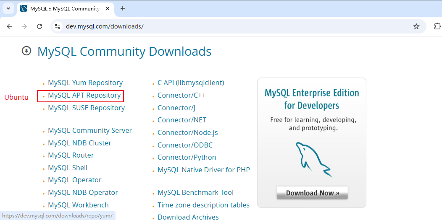
Task: Click the MySQL dolphin favicon on tab
Action: pos(24,8)
